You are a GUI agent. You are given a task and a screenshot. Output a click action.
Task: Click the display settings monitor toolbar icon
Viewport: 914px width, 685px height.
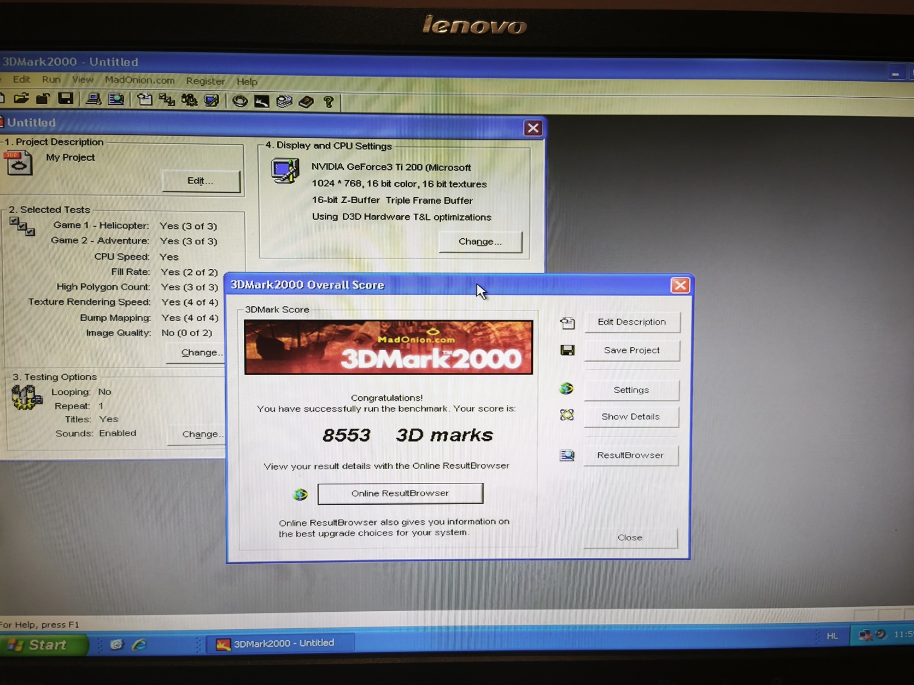coord(212,101)
